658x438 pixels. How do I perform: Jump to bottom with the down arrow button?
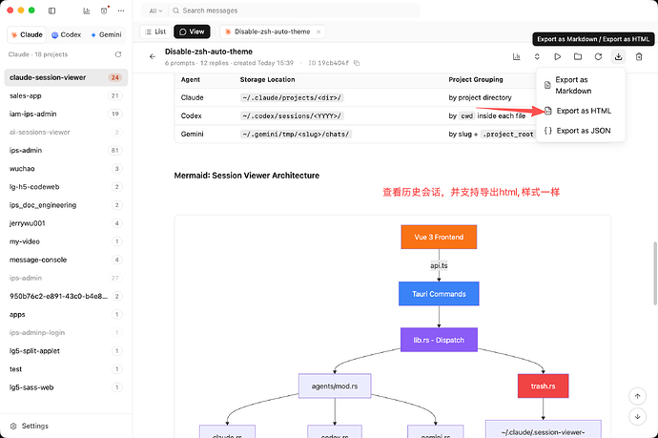tap(637, 417)
